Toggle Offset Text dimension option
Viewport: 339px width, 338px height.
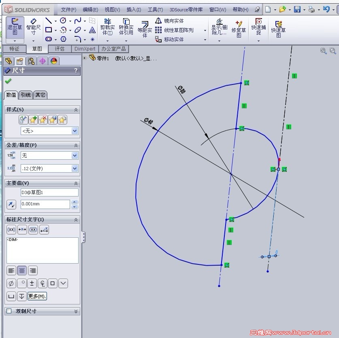click(44, 230)
